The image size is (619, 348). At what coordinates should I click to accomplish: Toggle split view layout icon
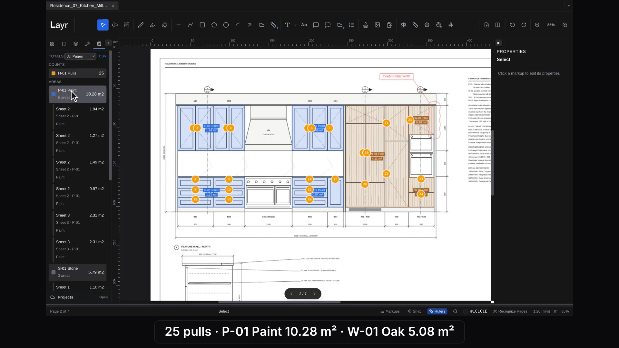pos(498,25)
